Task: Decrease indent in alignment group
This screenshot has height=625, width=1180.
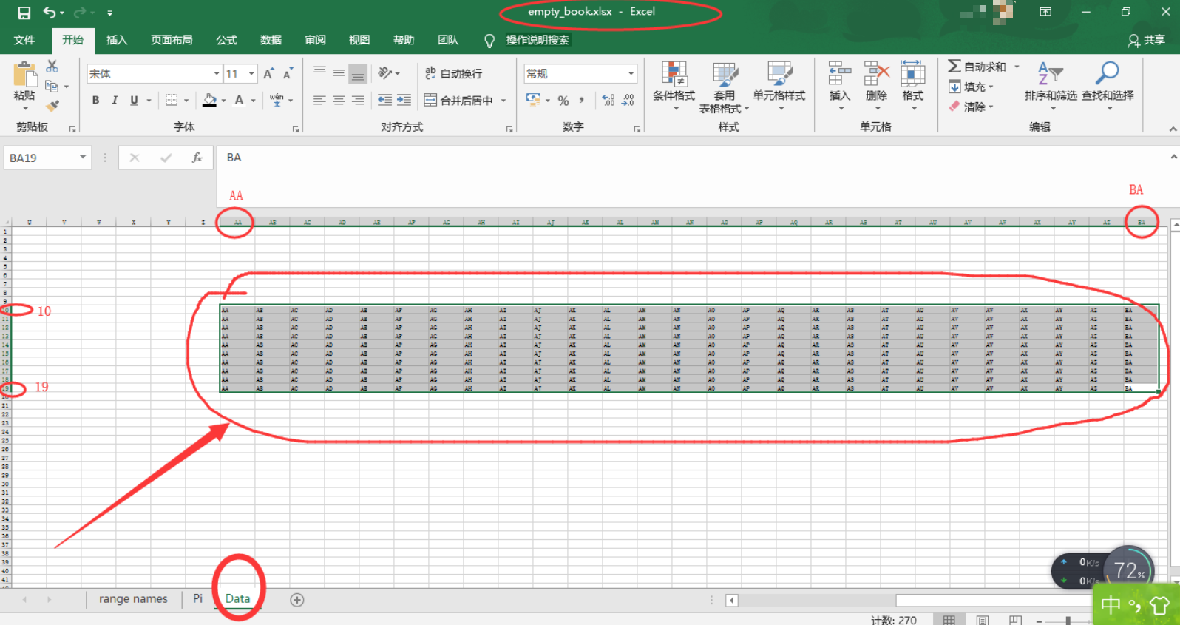Action: (384, 100)
